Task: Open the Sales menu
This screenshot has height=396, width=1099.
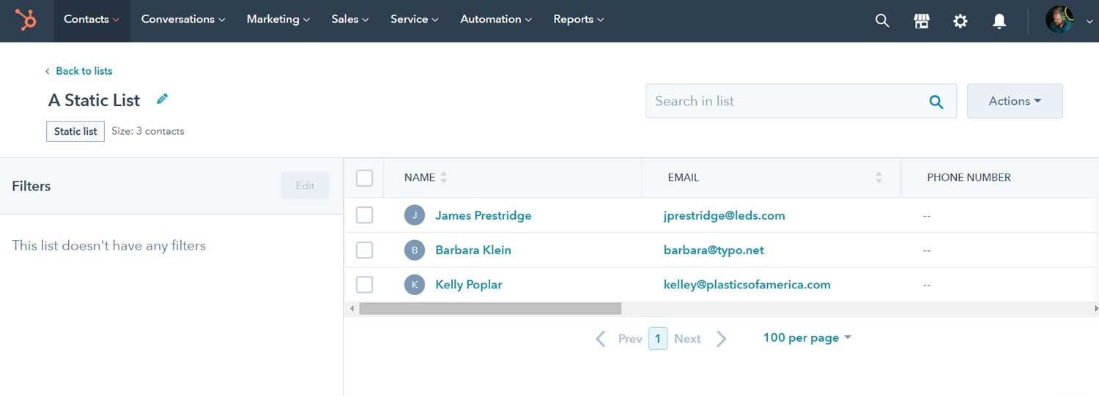Action: [x=350, y=20]
